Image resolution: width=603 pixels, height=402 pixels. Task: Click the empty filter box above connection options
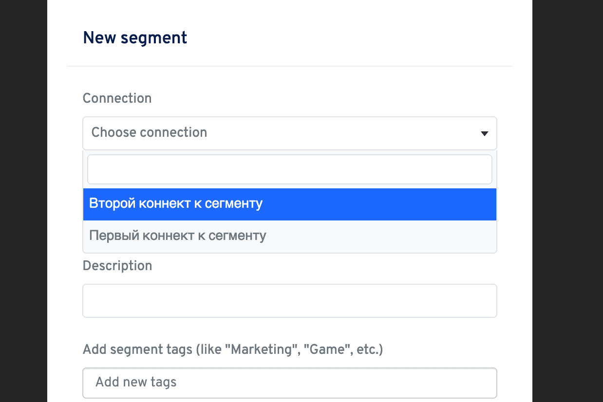pyautogui.click(x=290, y=169)
